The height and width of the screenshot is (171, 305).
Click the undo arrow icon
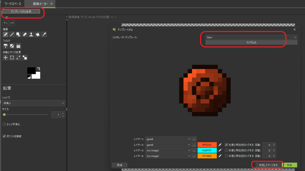6,23
